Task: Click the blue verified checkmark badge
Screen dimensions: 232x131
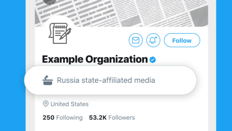Action: (153, 60)
